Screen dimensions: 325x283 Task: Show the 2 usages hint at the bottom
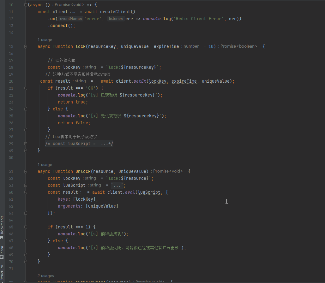coord(45,276)
